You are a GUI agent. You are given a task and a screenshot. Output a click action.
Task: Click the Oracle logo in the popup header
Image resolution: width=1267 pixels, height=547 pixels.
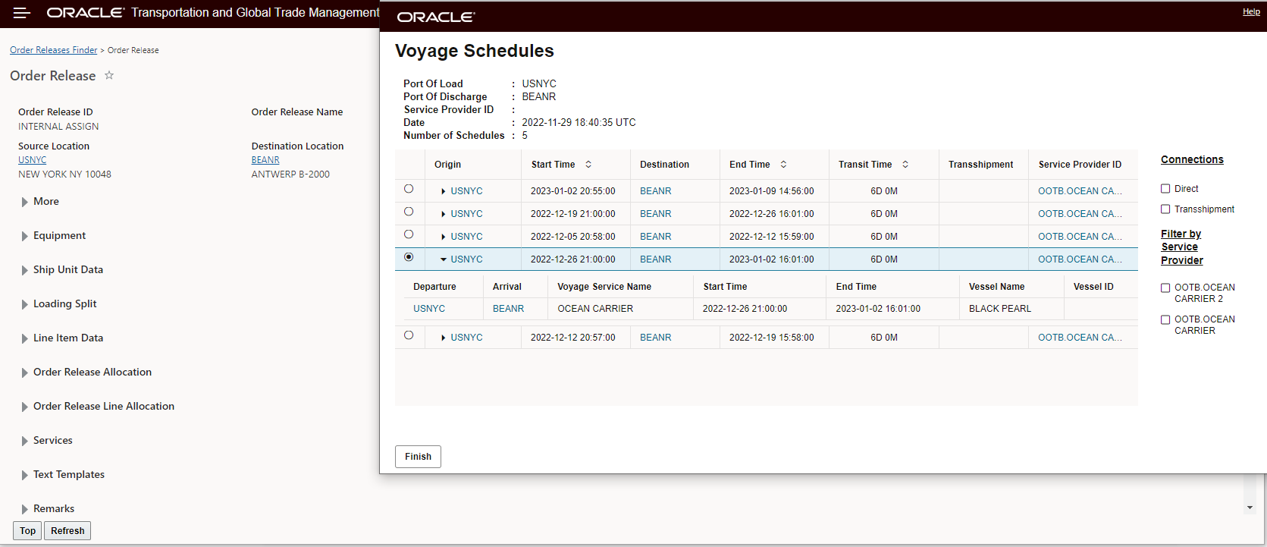tap(436, 17)
